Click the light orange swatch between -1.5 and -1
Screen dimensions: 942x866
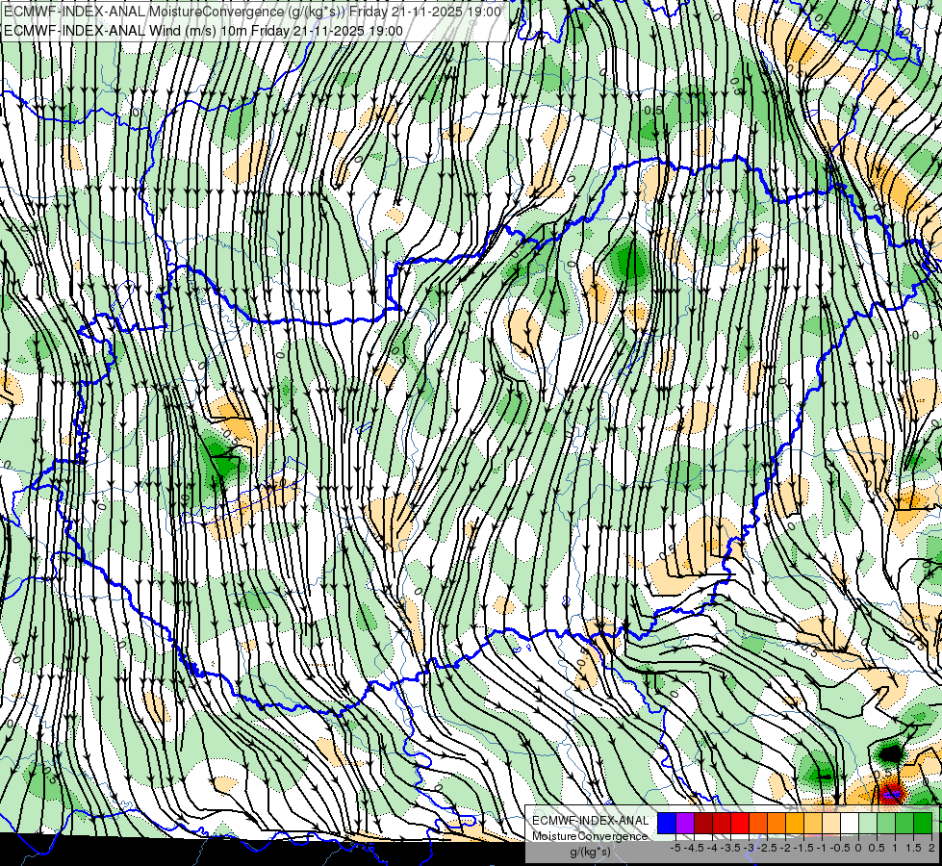coord(813,824)
